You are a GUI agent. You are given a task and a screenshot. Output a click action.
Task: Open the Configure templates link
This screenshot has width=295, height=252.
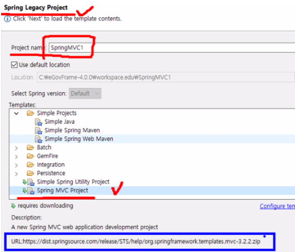(x=277, y=206)
